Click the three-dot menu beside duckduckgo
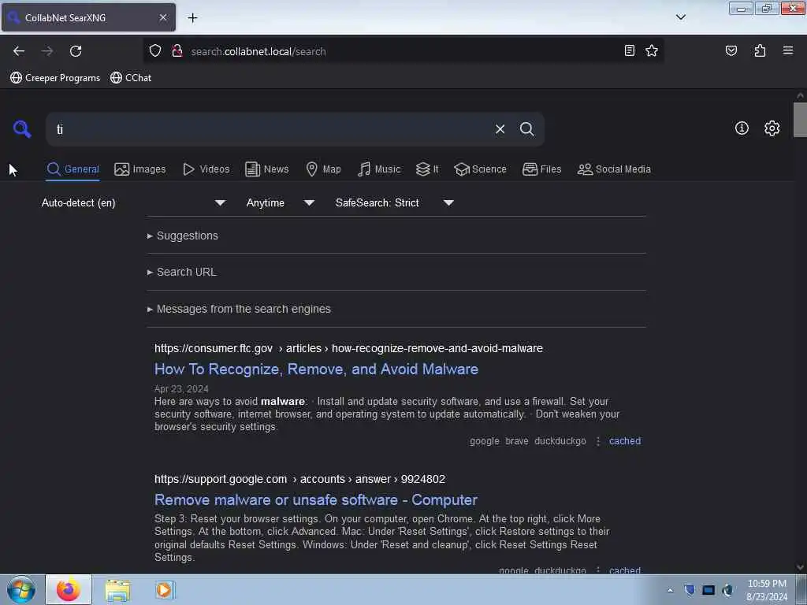Screen dimensions: 807x605 point(597,441)
